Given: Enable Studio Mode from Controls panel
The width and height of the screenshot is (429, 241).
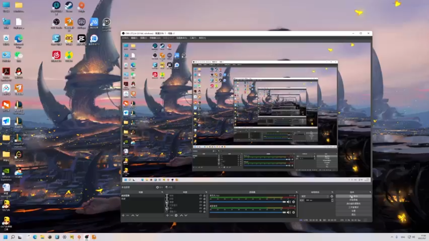Looking at the screenshot, I should click(x=353, y=207).
